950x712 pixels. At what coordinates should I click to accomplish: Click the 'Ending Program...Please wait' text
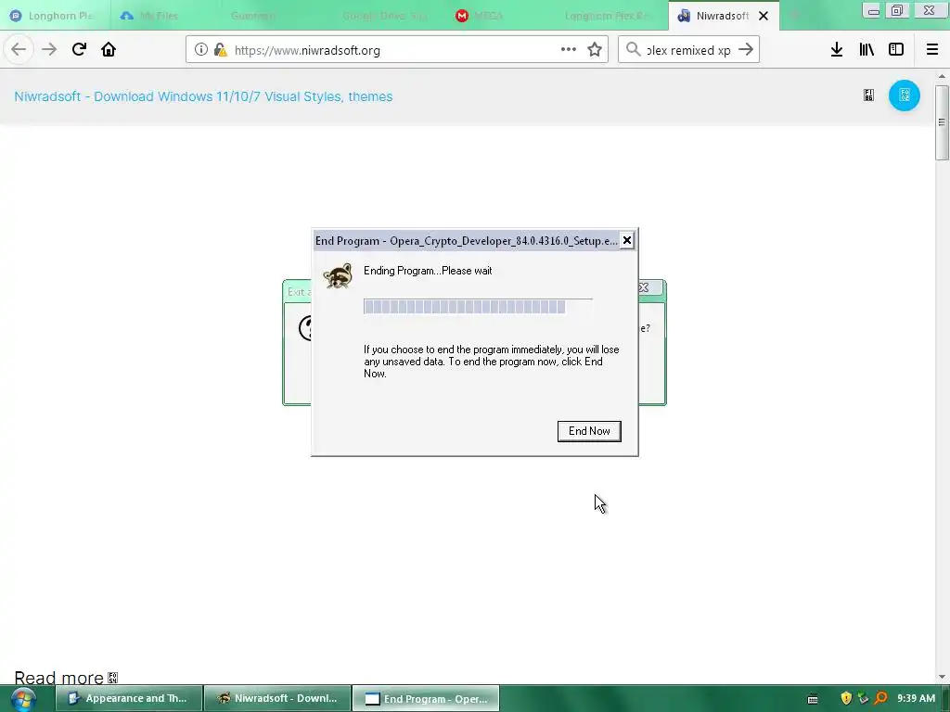tap(428, 271)
